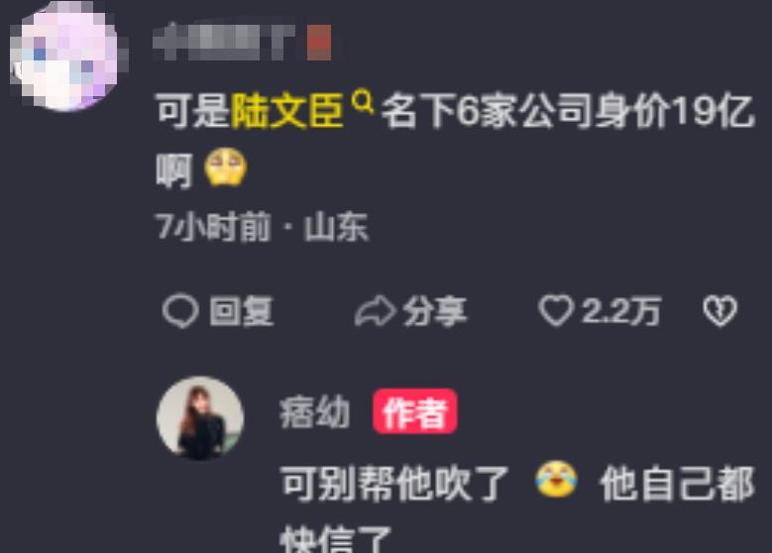Open the search icon beside 陆文臣
Image resolution: width=772 pixels, height=553 pixels.
point(363,101)
